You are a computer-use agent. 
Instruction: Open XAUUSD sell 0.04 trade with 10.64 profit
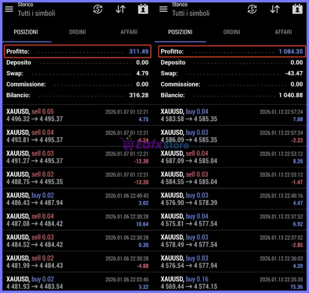click(x=77, y=220)
